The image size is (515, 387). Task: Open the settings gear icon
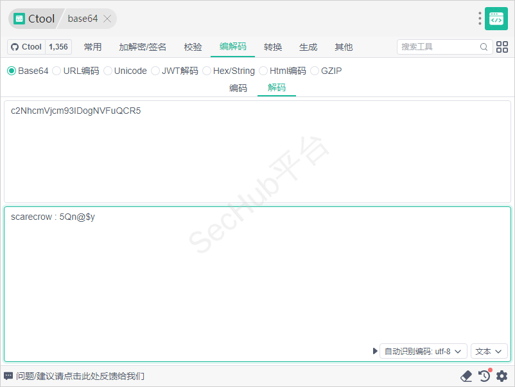point(502,376)
